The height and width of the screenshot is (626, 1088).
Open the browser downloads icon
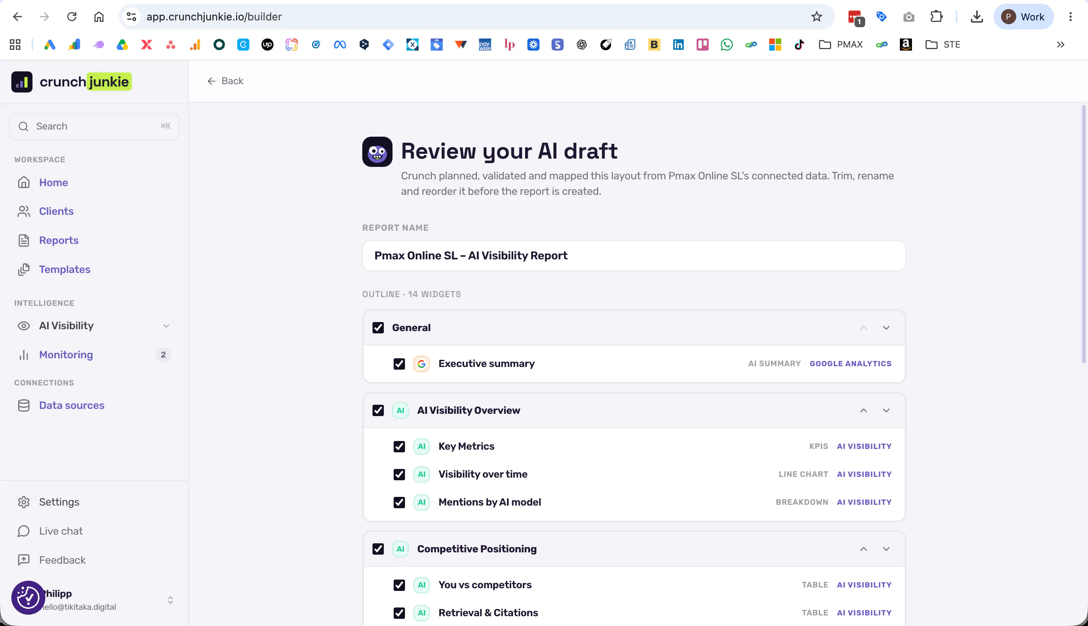pos(977,17)
